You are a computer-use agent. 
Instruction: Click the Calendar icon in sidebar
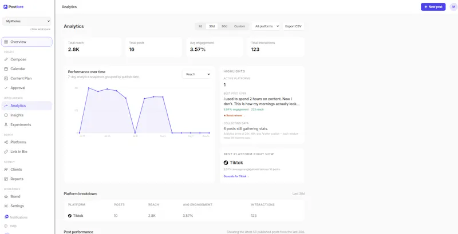pos(6,69)
